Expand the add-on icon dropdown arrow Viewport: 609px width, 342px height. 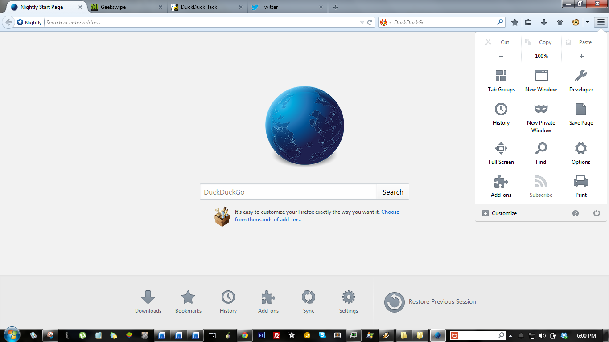587,22
